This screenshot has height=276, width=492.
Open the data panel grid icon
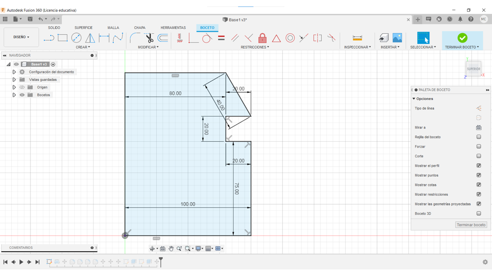(5, 19)
